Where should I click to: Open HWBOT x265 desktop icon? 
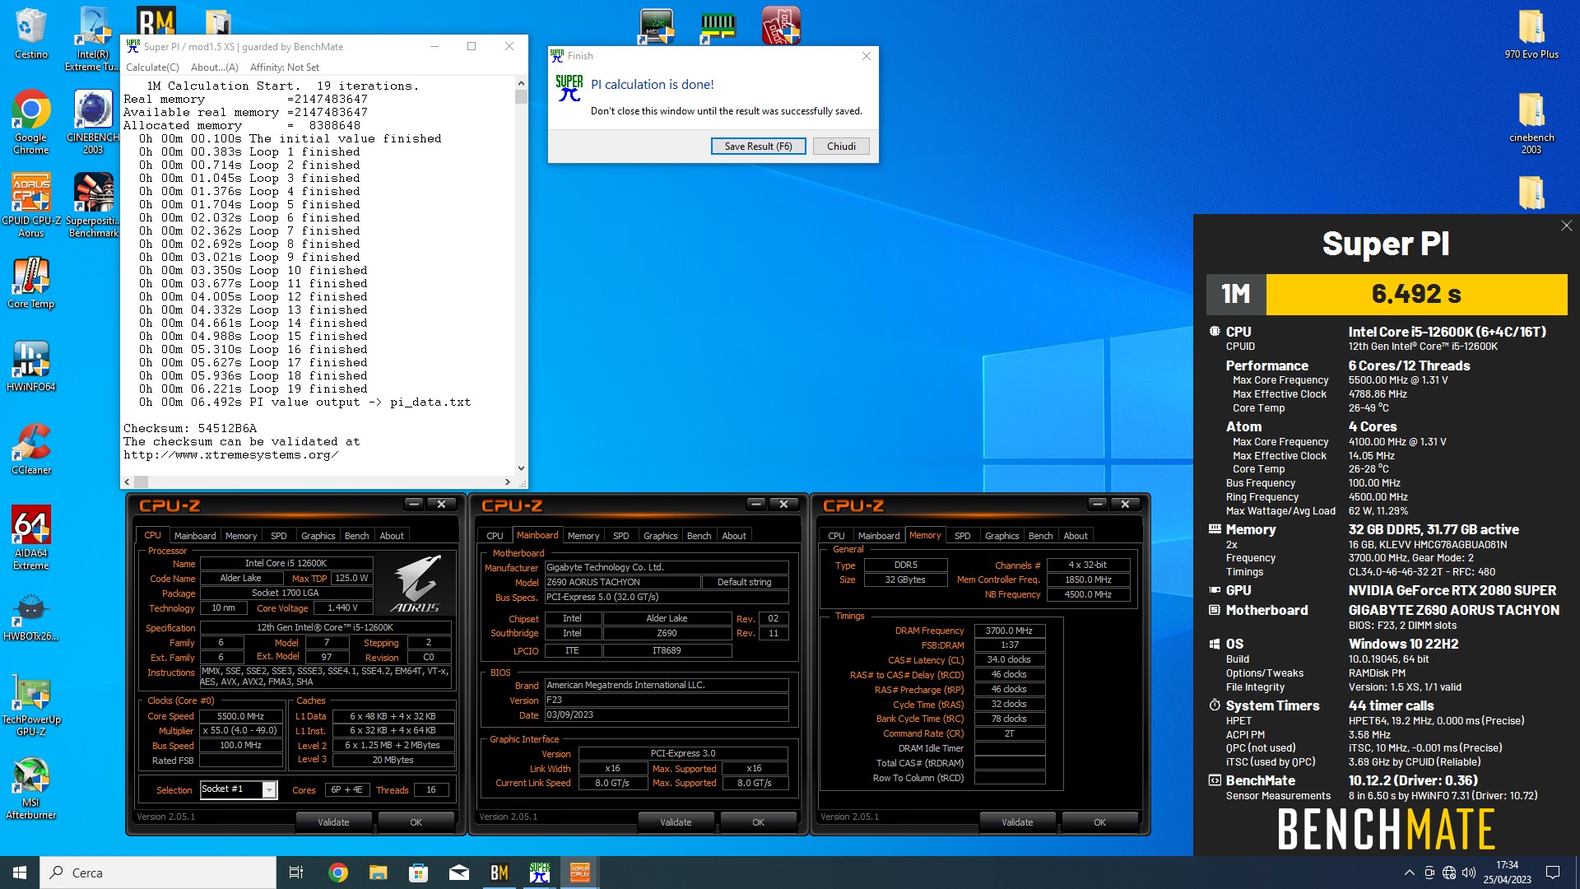[31, 617]
